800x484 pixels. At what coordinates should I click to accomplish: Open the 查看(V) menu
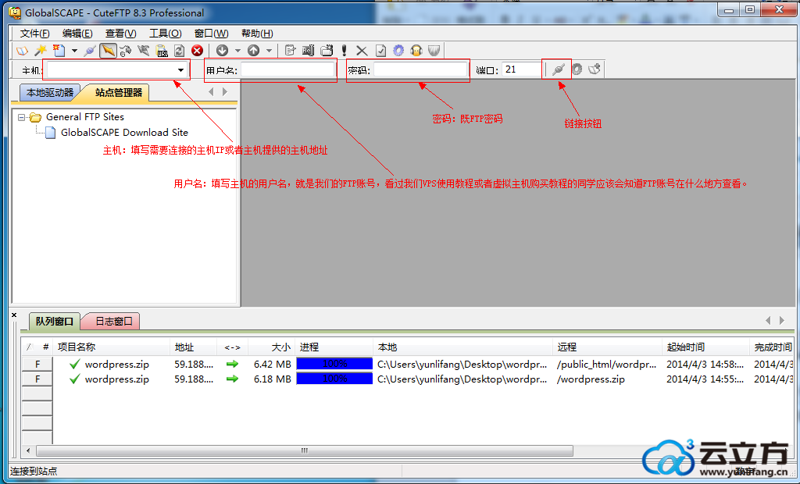(121, 33)
